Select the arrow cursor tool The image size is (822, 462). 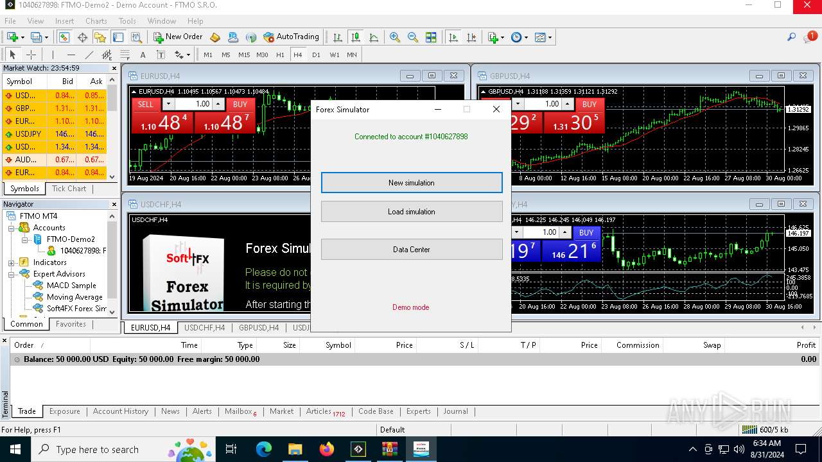pyautogui.click(x=12, y=55)
